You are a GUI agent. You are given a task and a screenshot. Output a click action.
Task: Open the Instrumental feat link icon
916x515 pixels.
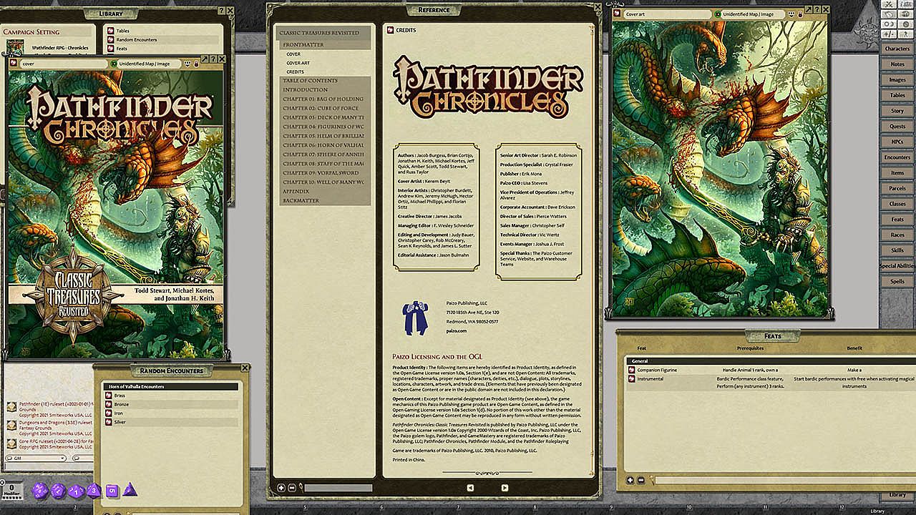[631, 378]
